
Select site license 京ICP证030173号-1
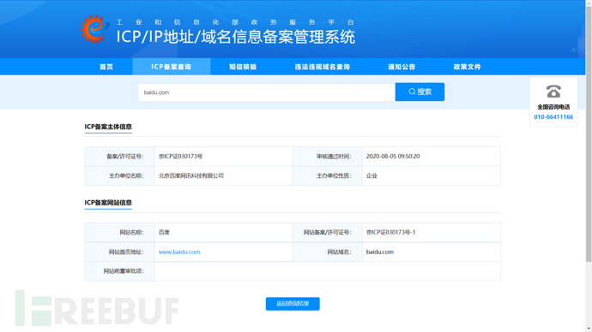[x=390, y=232]
